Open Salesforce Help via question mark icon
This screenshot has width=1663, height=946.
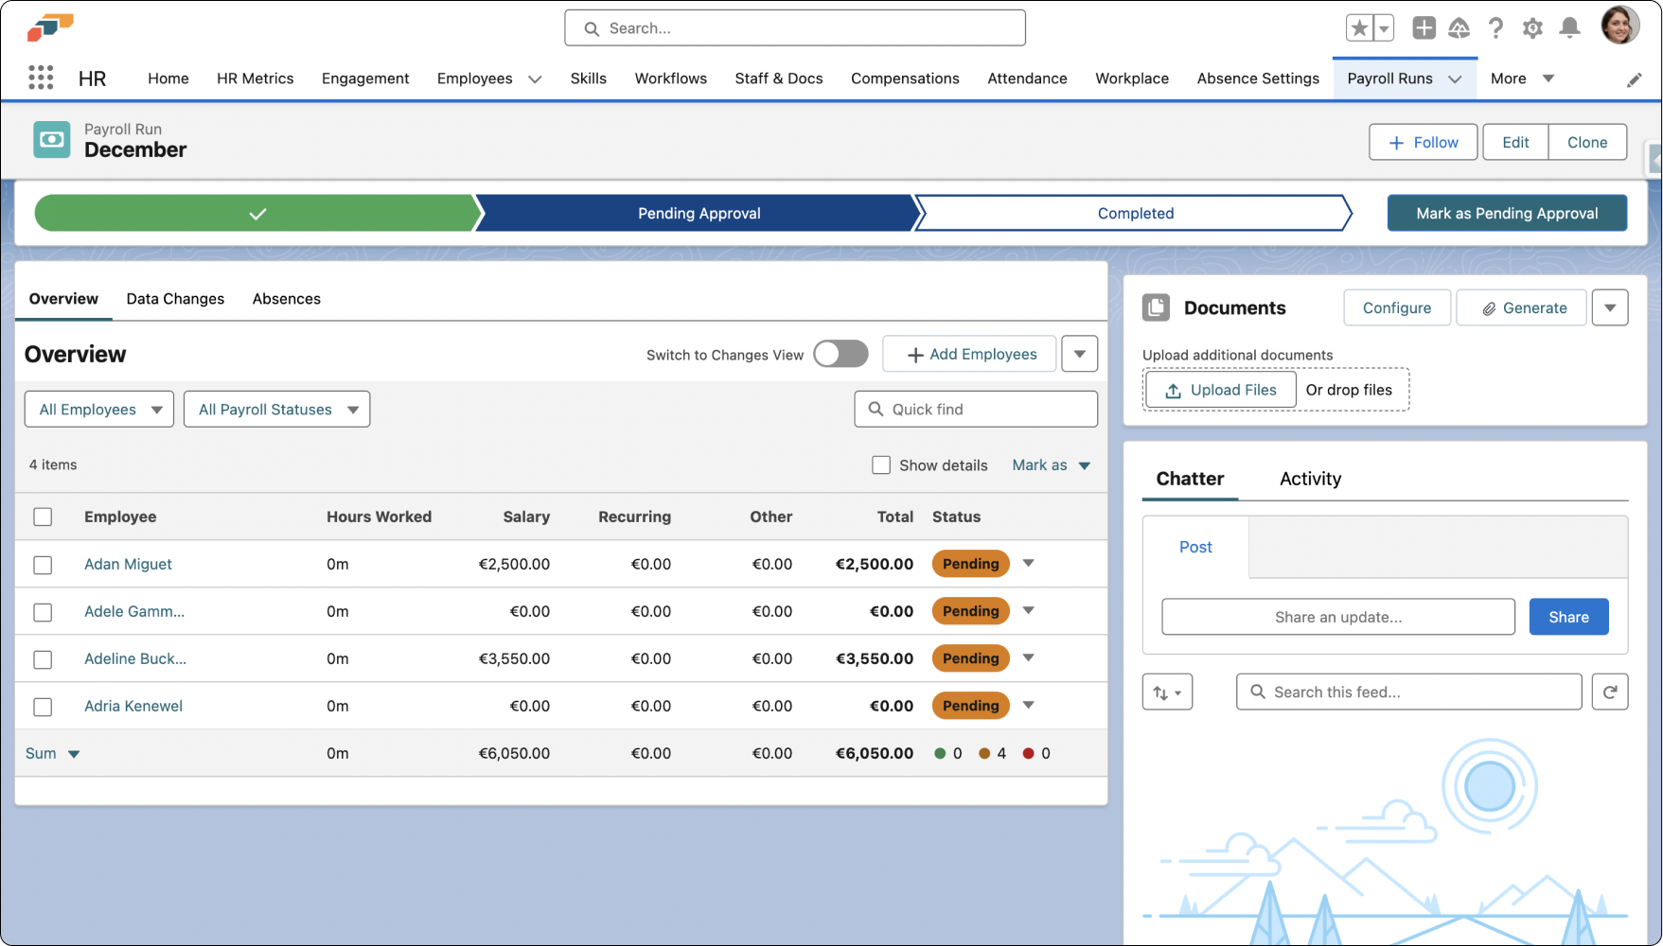[1495, 28]
